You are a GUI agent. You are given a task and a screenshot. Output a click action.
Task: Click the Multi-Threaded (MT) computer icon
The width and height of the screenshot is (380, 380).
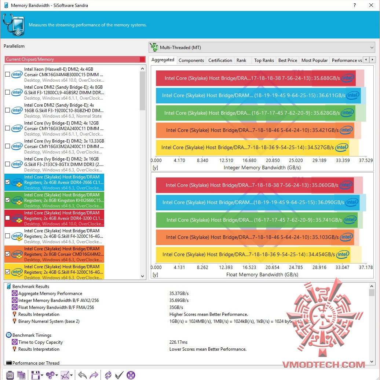pyautogui.click(x=154, y=47)
